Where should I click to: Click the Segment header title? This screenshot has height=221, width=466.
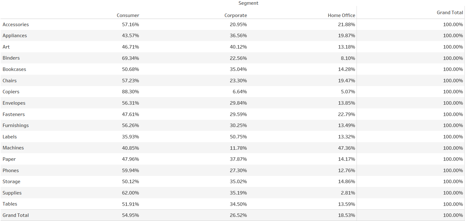tap(248, 3)
